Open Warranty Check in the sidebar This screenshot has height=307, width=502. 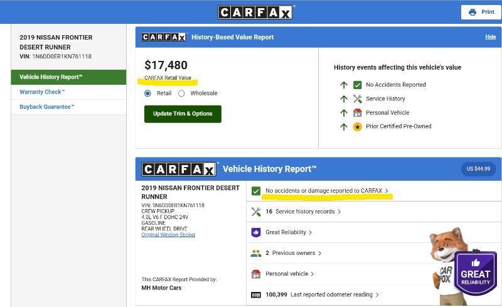(42, 92)
